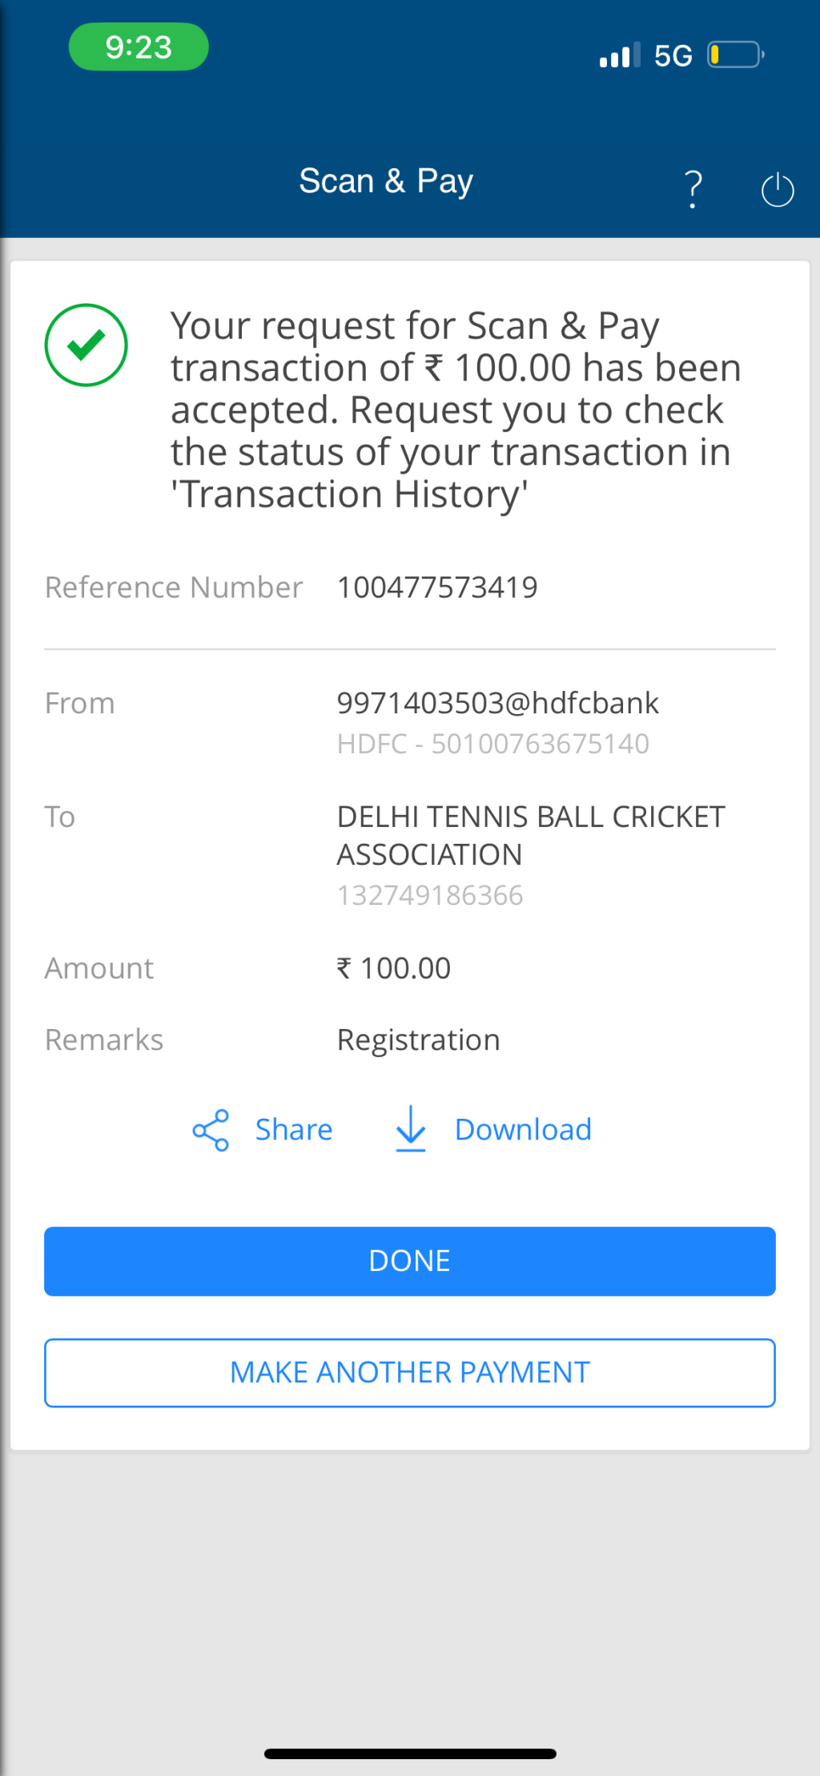Tap the cellular signal bars icon
The image size is (820, 1776).
[619, 55]
